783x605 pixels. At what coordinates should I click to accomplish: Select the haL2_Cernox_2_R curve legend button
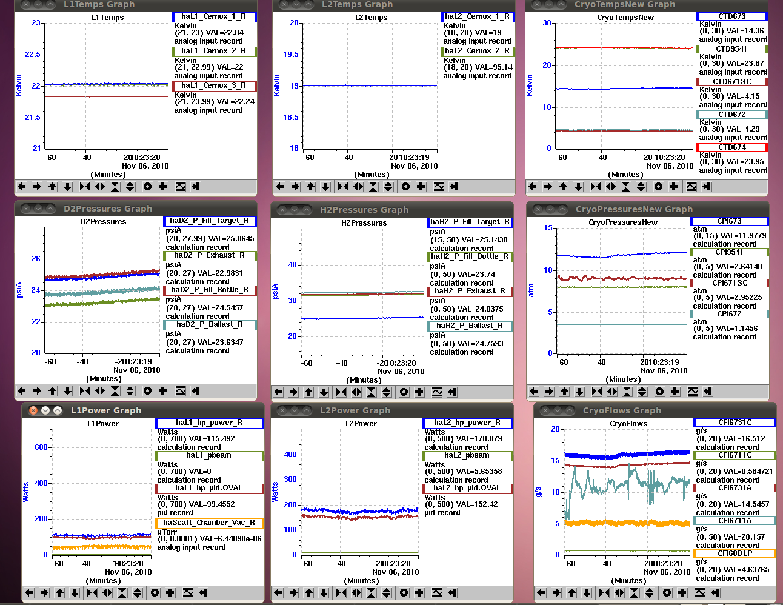click(x=478, y=52)
